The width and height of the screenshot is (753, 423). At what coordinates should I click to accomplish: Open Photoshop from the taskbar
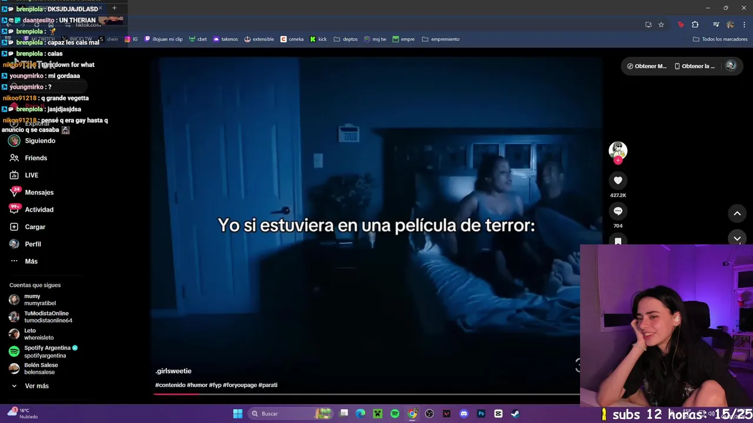click(481, 414)
